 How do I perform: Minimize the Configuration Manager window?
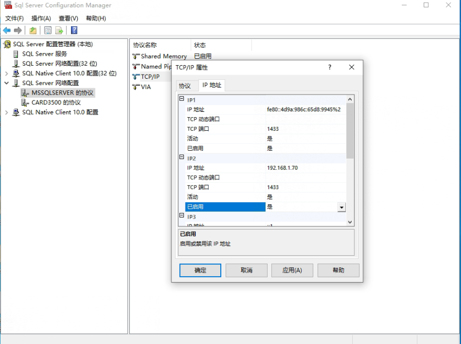click(x=404, y=5)
